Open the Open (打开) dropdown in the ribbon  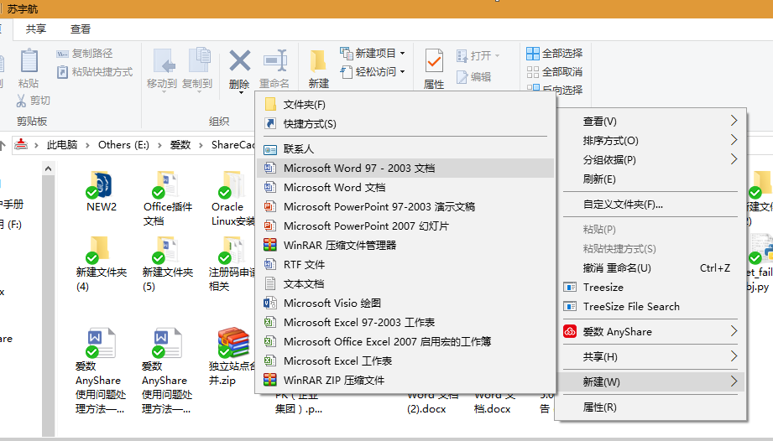pyautogui.click(x=478, y=55)
